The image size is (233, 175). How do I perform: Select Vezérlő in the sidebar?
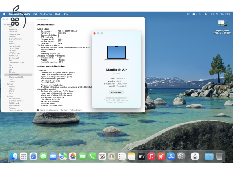(x=12, y=82)
